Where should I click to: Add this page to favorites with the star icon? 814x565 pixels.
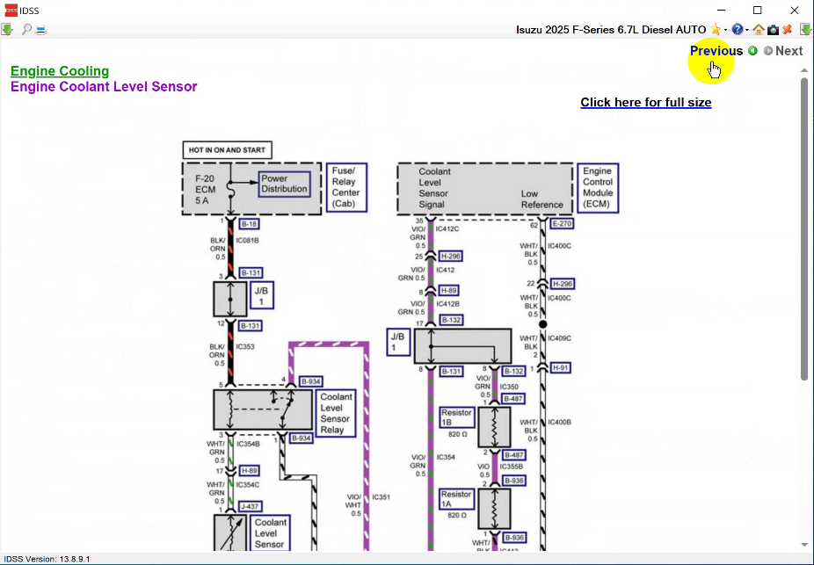tap(715, 29)
